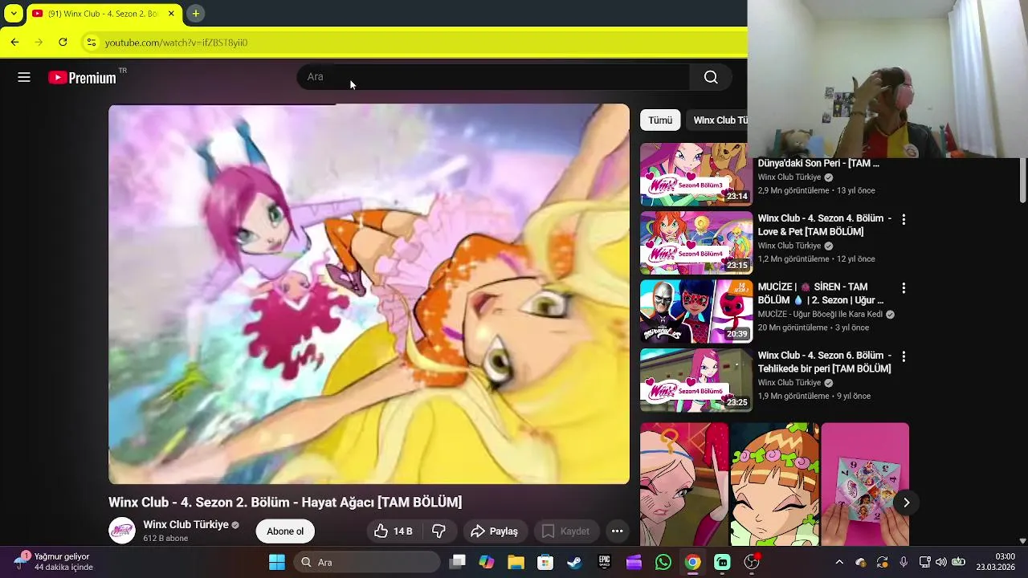Image resolution: width=1028 pixels, height=578 pixels.
Task: Switch to Chrome on the taskbar
Action: pos(692,562)
